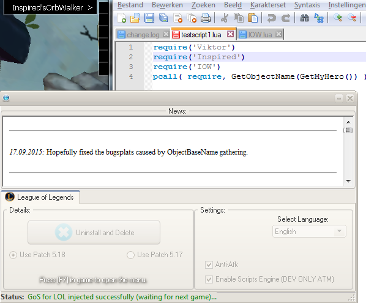Screen dimensions: 366x303
Task: Click the New file toolbar icon
Action: (x=122, y=18)
